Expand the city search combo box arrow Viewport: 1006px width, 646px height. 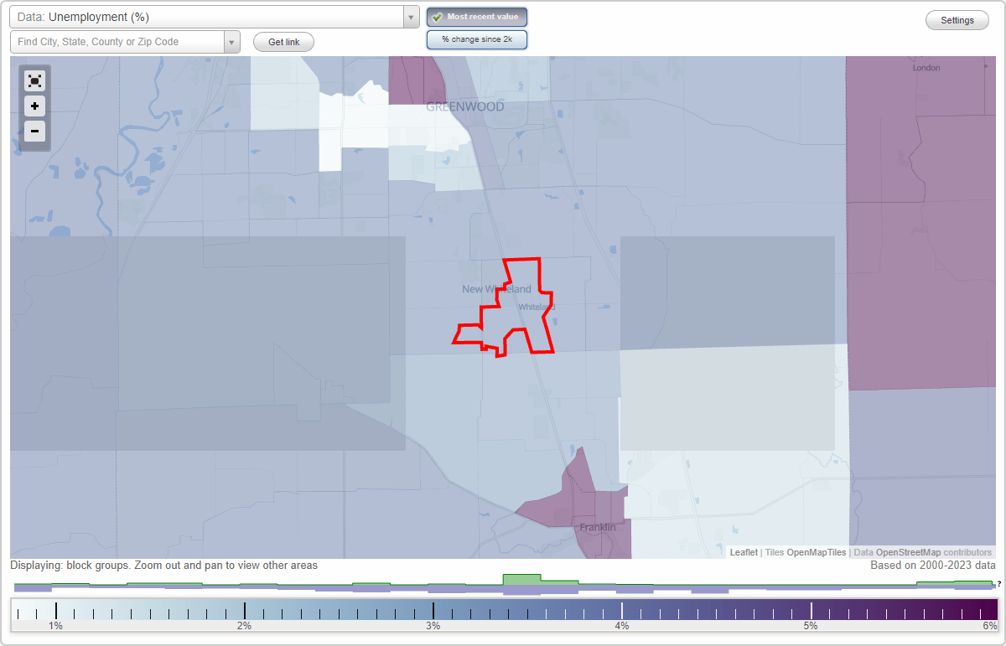click(232, 40)
